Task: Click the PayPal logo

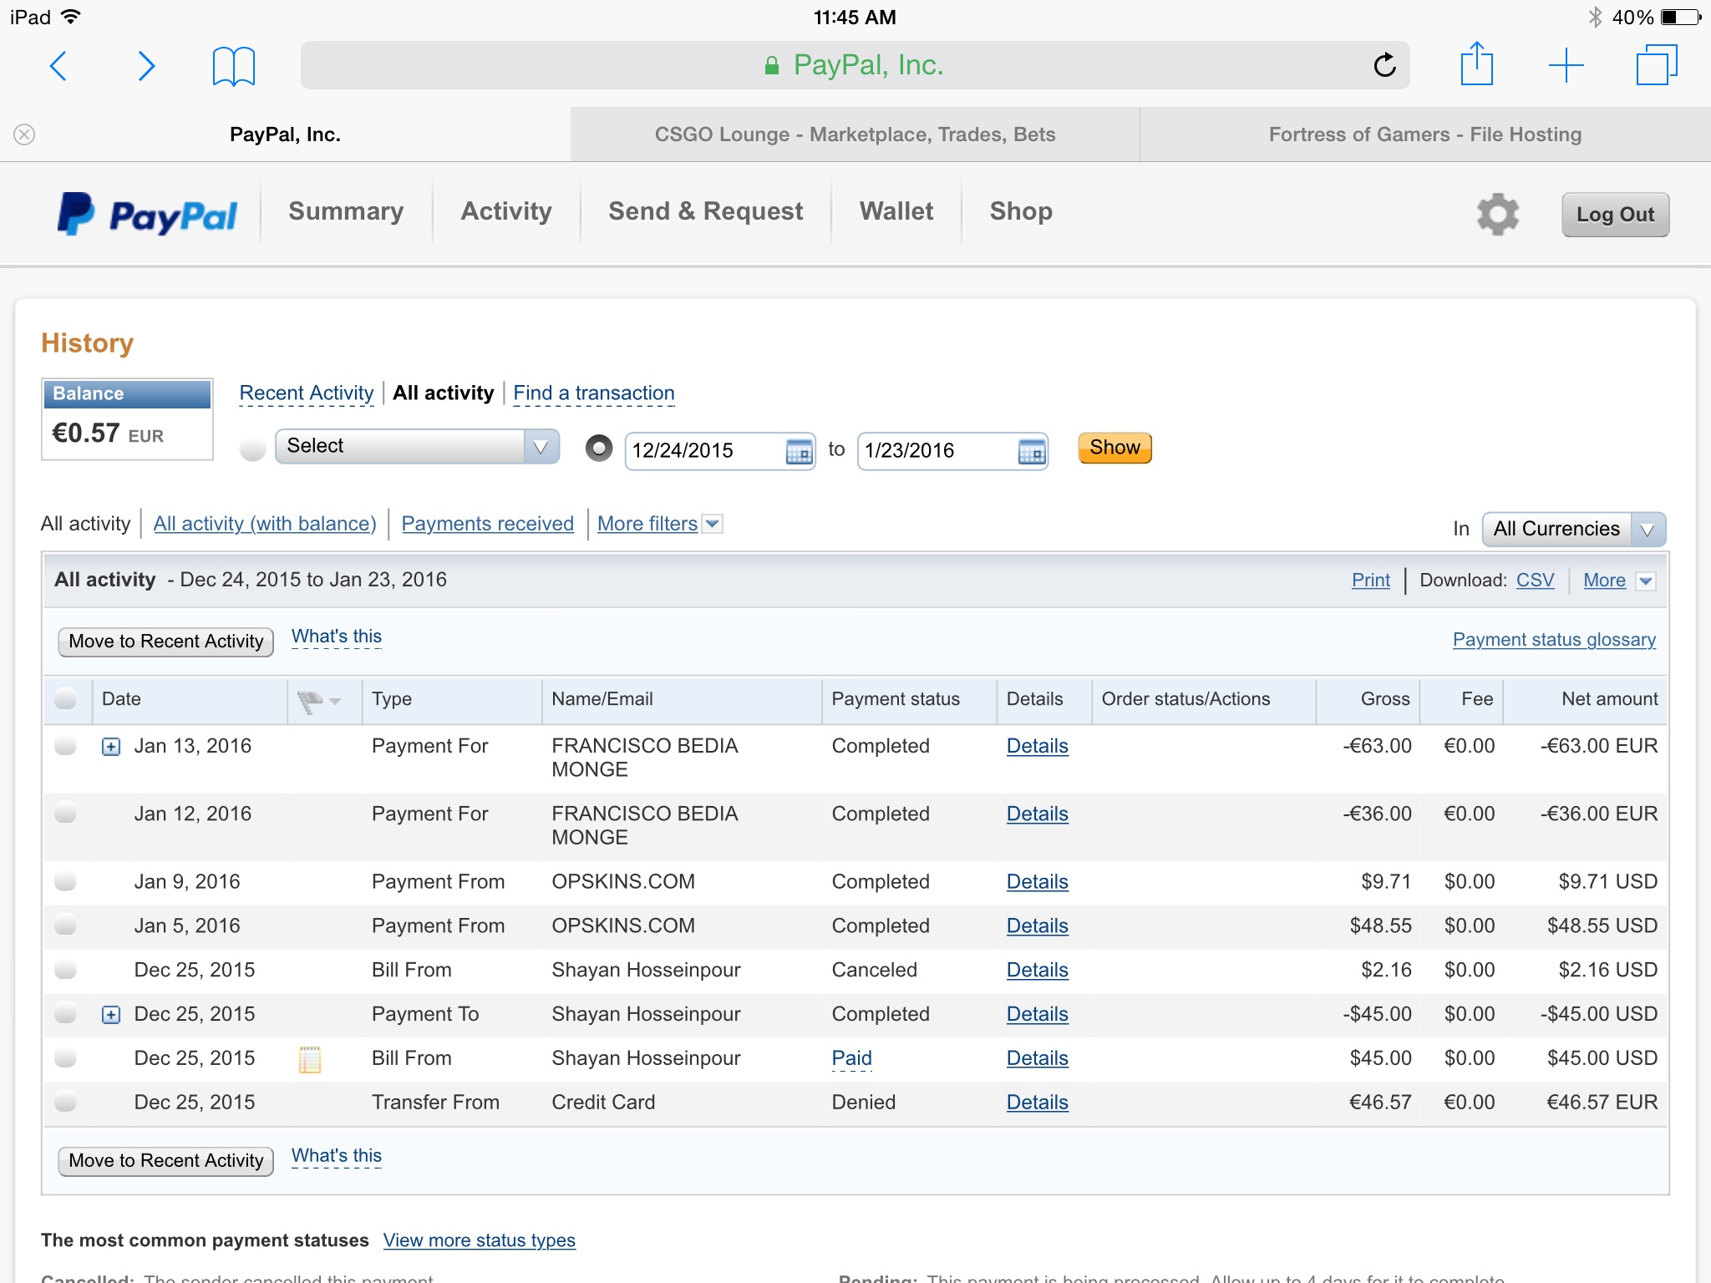Action: tap(148, 214)
